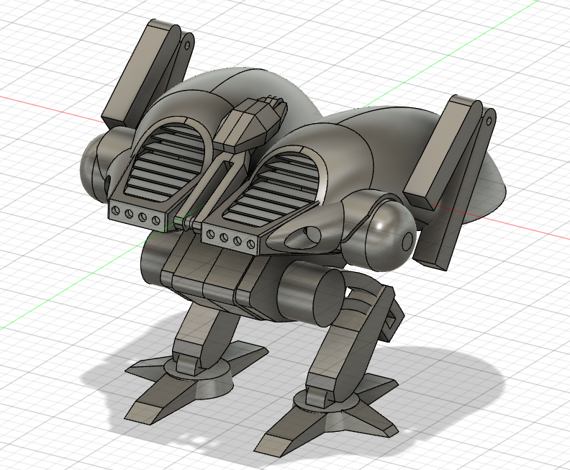Select the hip cylinder end face on the right
This screenshot has height=470, width=570.
tap(329, 299)
